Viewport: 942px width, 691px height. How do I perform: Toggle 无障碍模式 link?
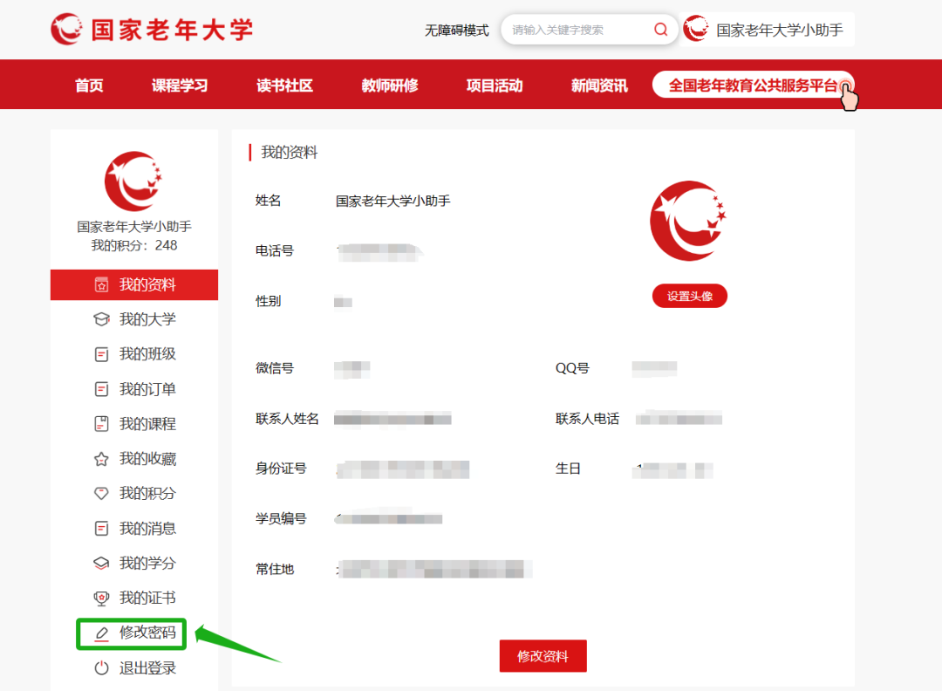pyautogui.click(x=456, y=30)
